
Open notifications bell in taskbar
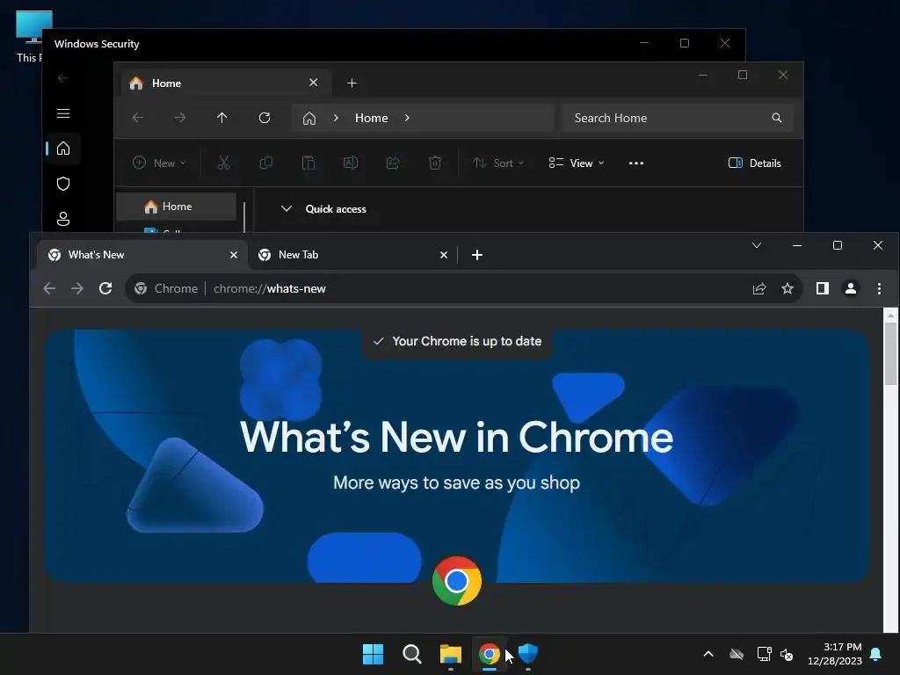(x=876, y=654)
